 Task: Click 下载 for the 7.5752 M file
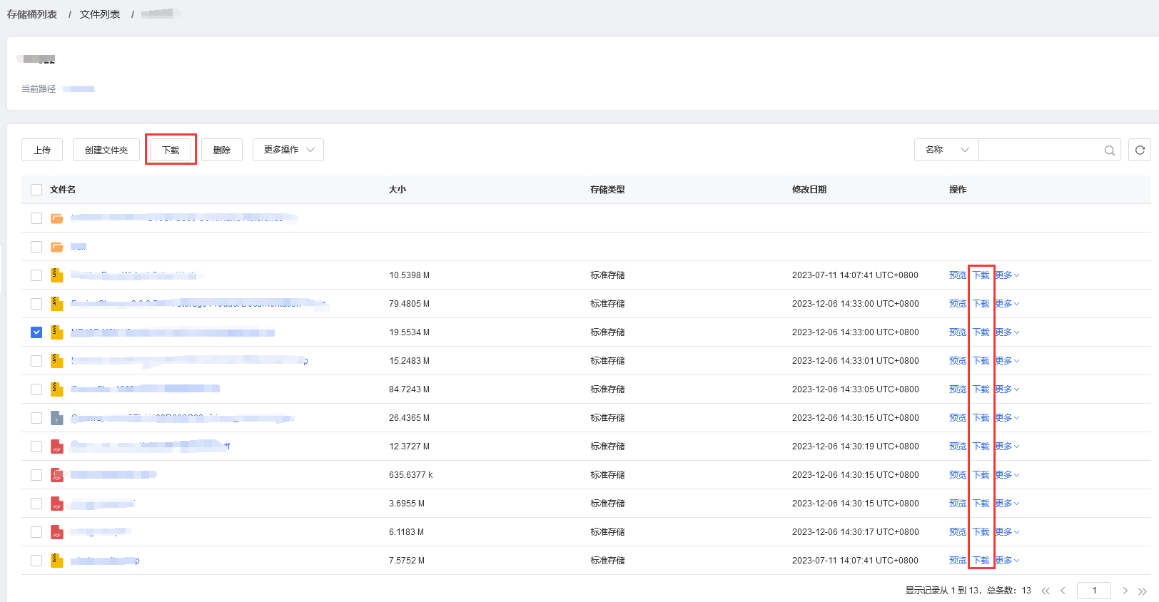coord(981,561)
